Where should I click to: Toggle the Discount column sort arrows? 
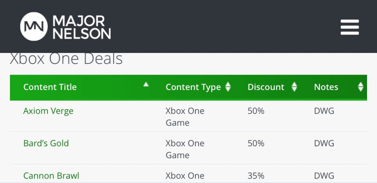coord(294,87)
